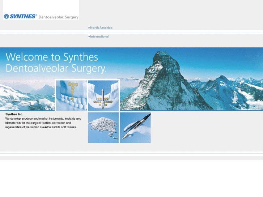The width and height of the screenshot is (263, 197).
Task: Open the surgical handpiece in glove thumbnail
Action: [x=135, y=128]
